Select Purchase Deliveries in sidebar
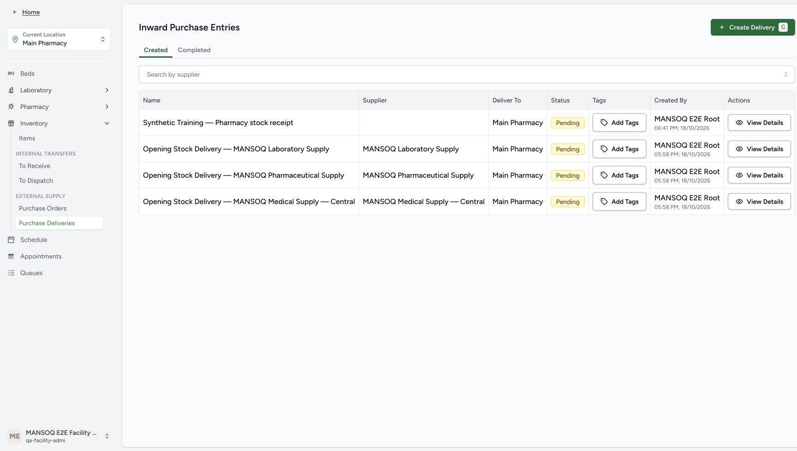The image size is (797, 451). [x=59, y=223]
